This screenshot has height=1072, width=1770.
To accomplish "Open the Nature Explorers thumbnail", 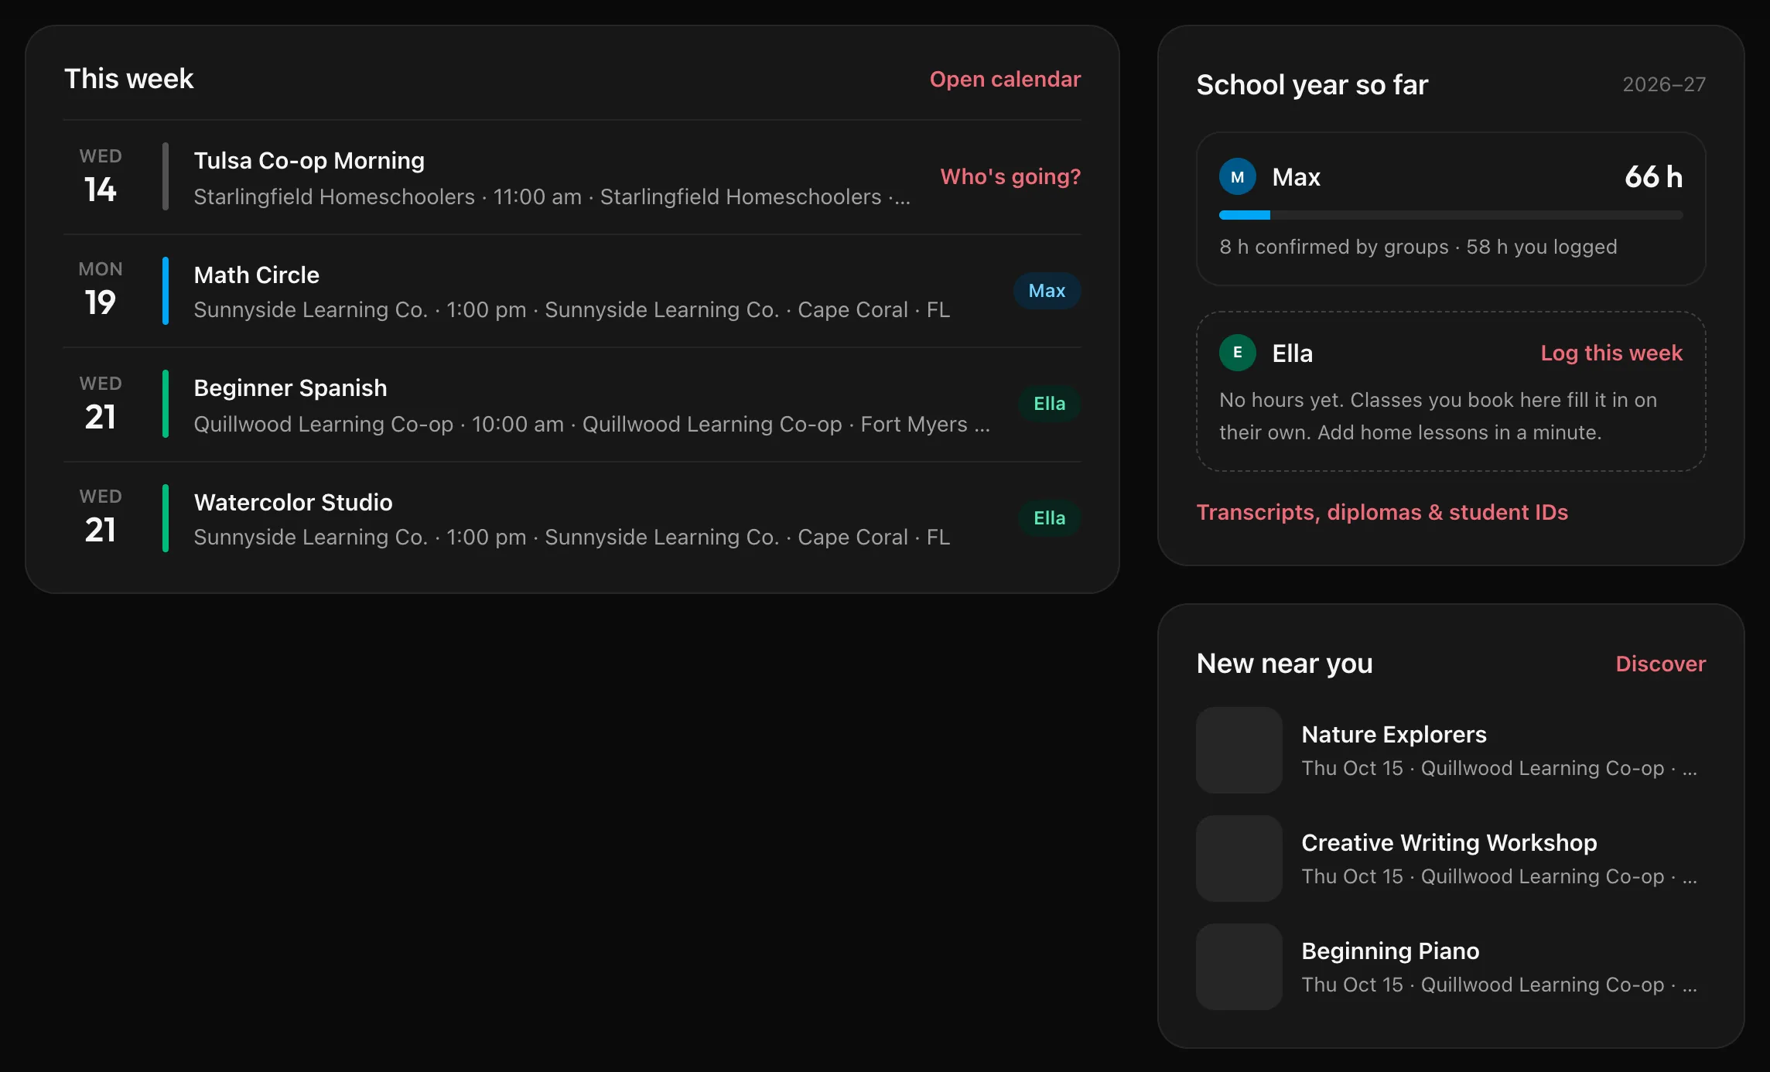I will (1239, 750).
